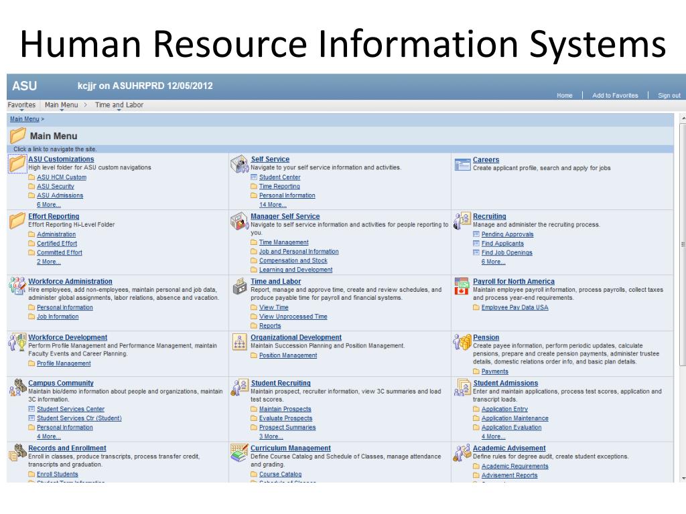This screenshot has width=686, height=514.
Task: Click the Self Service icon
Action: (239, 163)
